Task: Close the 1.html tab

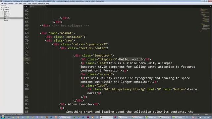Action: coord(44,7)
